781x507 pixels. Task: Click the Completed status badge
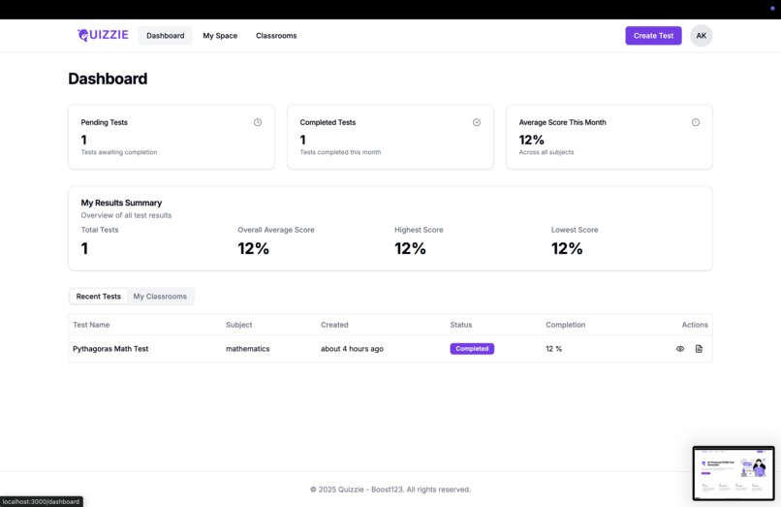(472, 348)
